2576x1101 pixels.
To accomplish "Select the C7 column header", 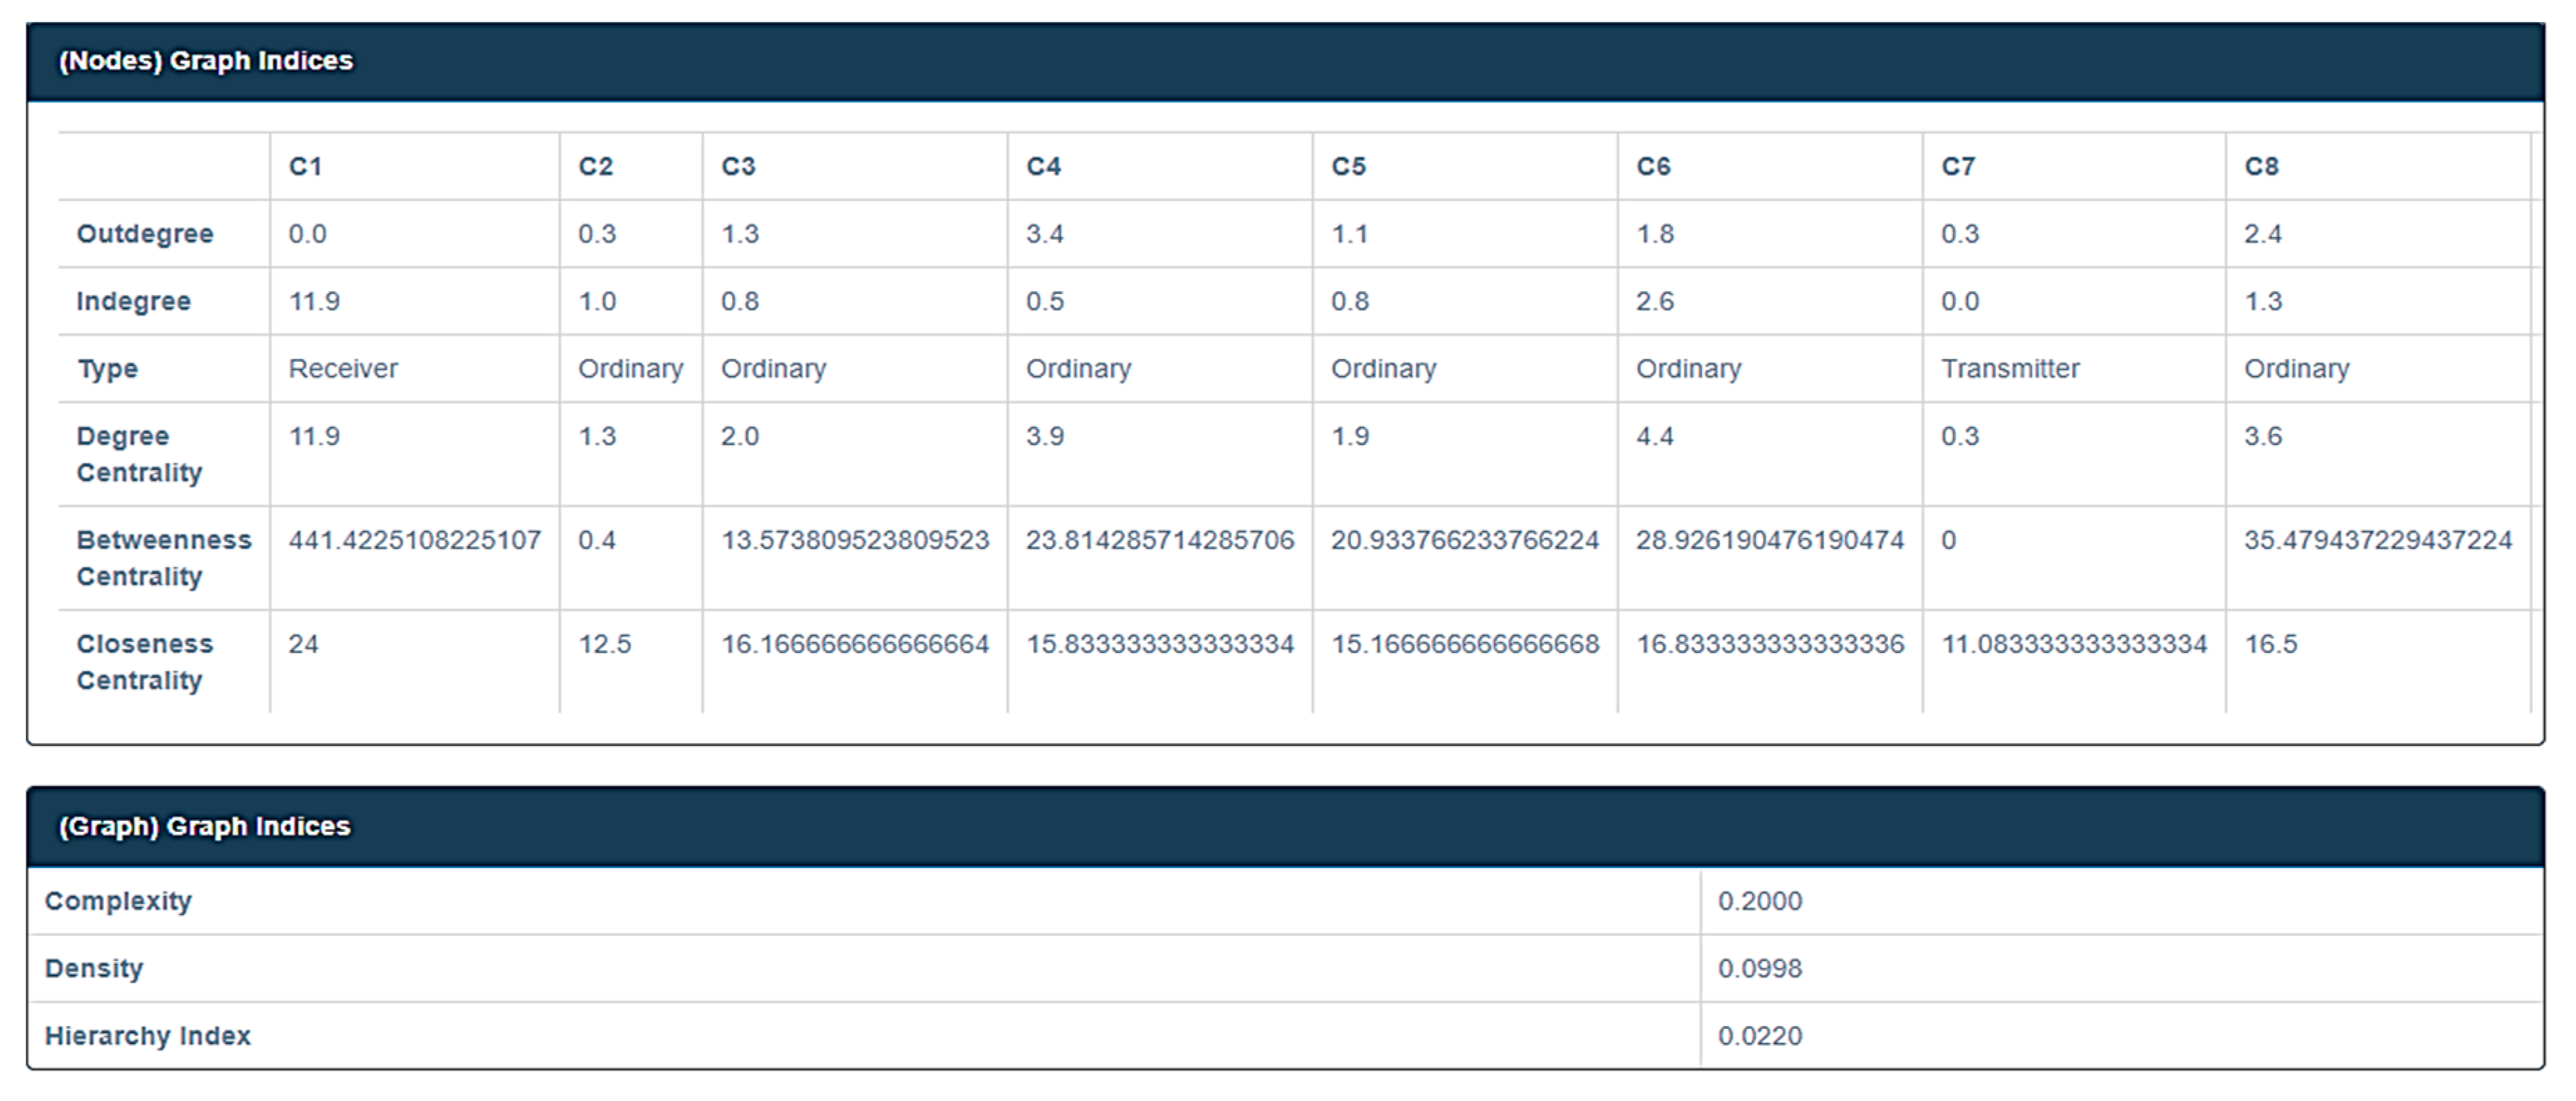I will pos(1958,166).
